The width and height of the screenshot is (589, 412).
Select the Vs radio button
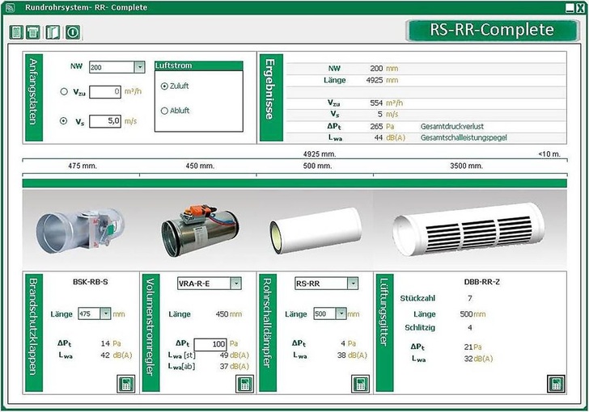[64, 121]
